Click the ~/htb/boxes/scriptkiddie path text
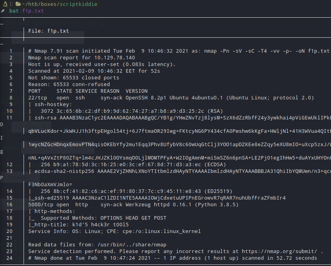Screen dimensions: 331x266 (x=60, y=4)
